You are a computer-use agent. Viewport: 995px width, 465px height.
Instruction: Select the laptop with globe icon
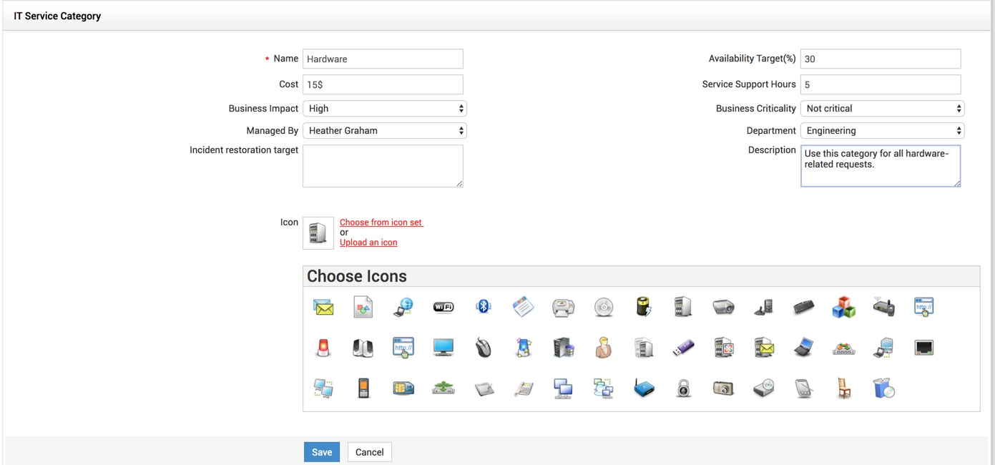pyautogui.click(x=403, y=308)
